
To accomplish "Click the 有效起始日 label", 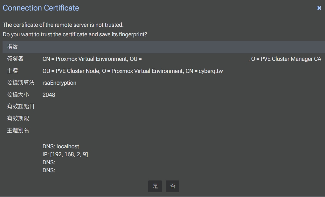I will [x=21, y=107].
